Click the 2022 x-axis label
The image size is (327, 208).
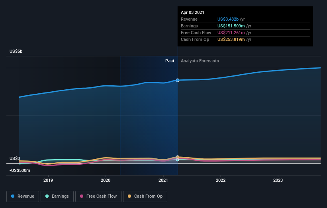tap(221, 180)
